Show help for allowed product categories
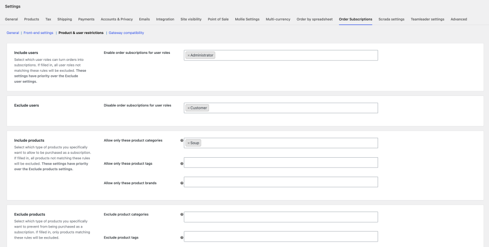 (182, 141)
